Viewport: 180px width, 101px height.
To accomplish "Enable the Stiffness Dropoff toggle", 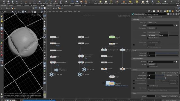I will pyautogui.click(x=134, y=84).
